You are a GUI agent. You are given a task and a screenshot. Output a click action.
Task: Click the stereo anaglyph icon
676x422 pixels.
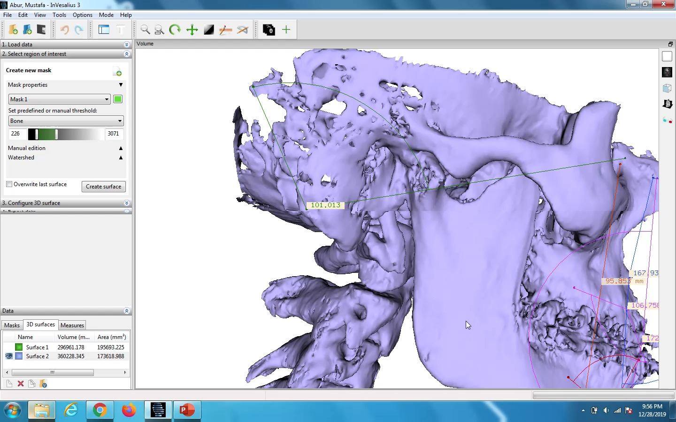(x=667, y=121)
